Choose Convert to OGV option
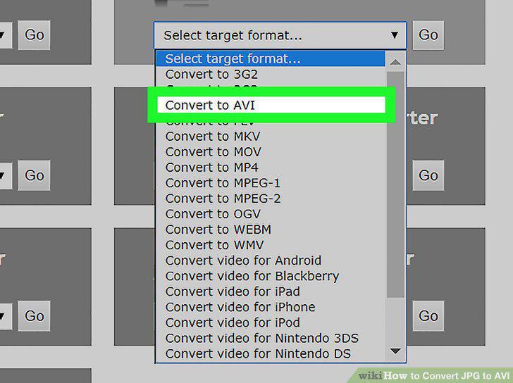 (x=271, y=214)
